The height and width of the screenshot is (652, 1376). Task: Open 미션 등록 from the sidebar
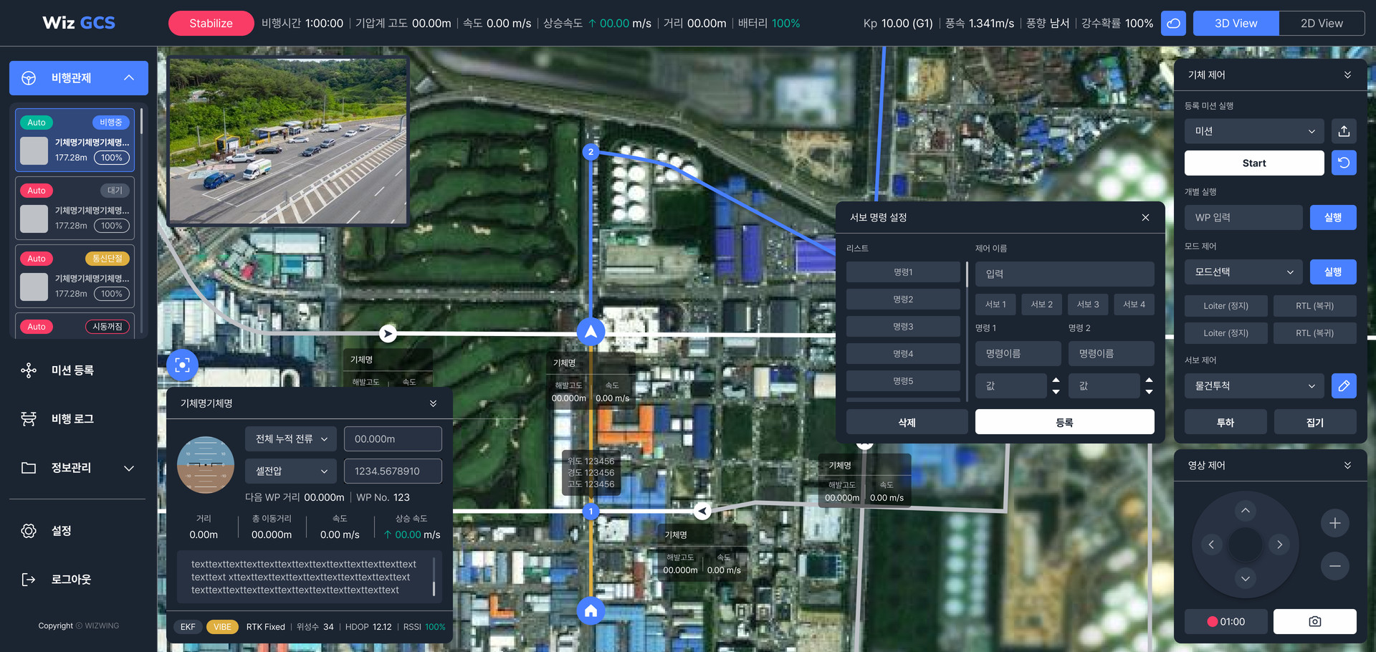point(72,370)
